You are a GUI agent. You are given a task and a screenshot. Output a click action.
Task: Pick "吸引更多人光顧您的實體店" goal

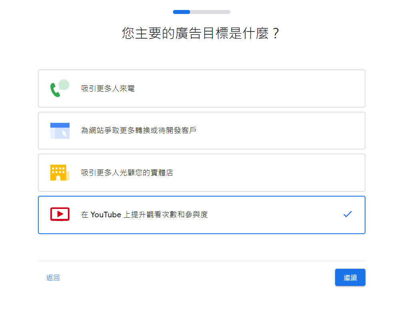tap(127, 173)
